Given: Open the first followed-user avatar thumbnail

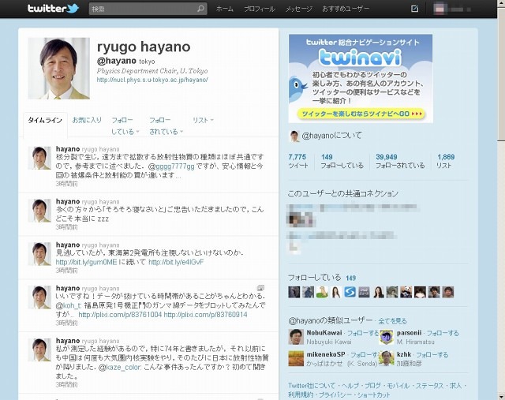Looking at the screenshot, I should tap(294, 292).
